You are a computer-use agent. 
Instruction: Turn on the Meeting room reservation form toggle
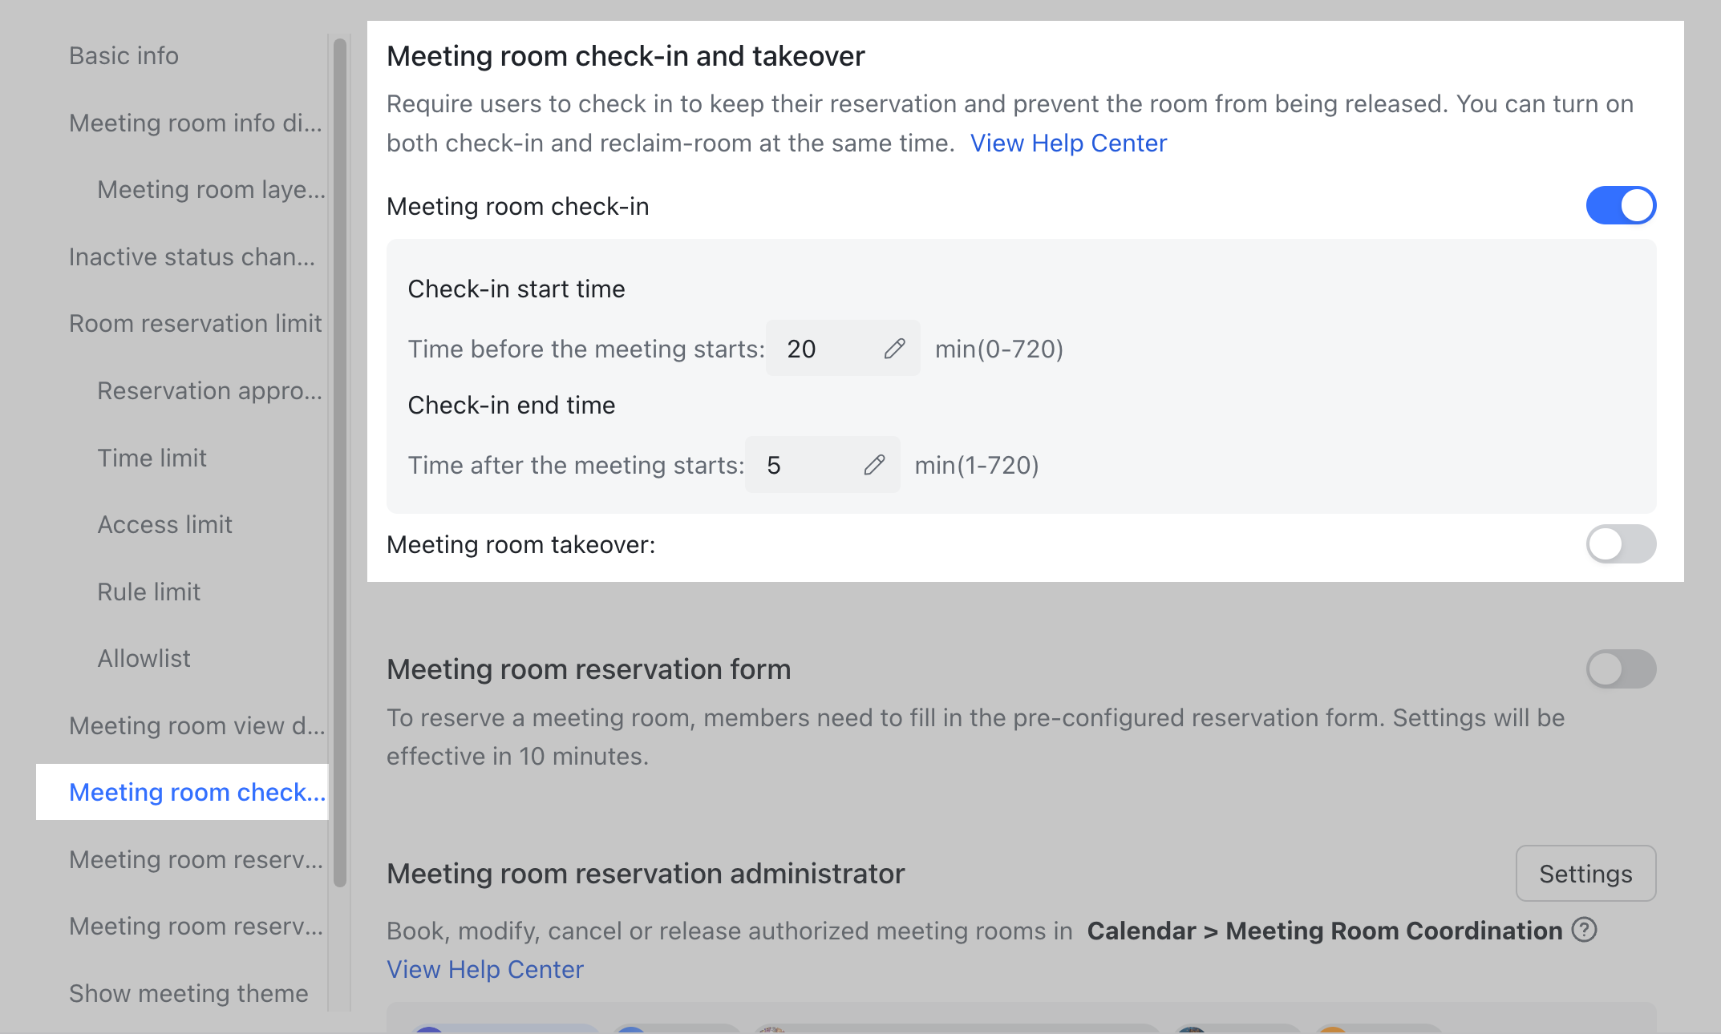point(1620,668)
